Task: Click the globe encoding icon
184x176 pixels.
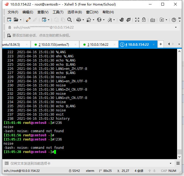Action: click(x=99, y=20)
